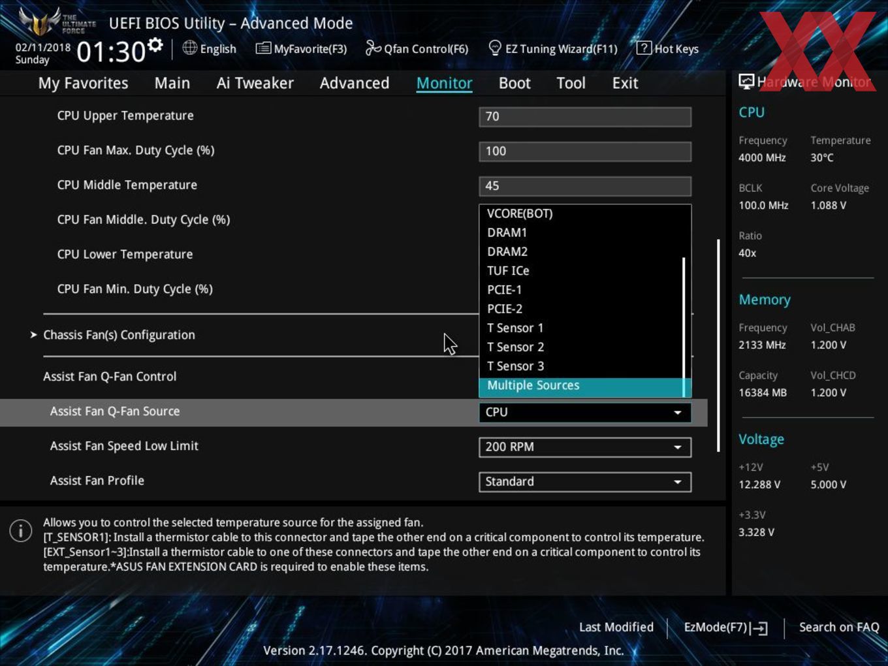Open the Advanced tab
888x666 pixels.
pyautogui.click(x=355, y=83)
